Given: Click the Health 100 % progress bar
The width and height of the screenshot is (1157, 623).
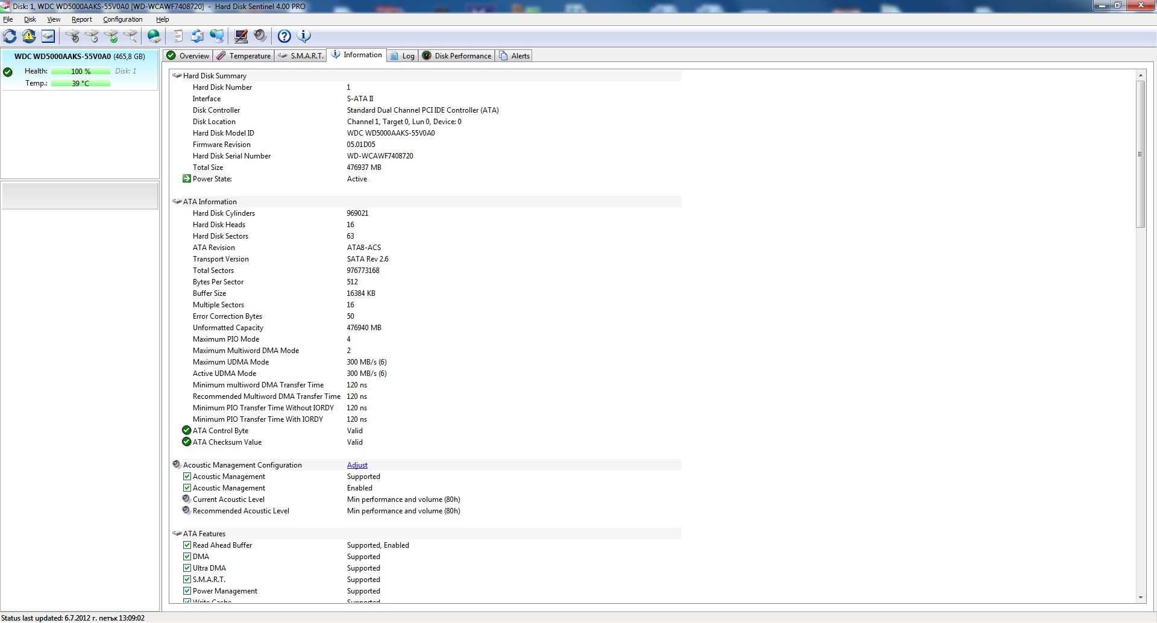Looking at the screenshot, I should tap(81, 71).
